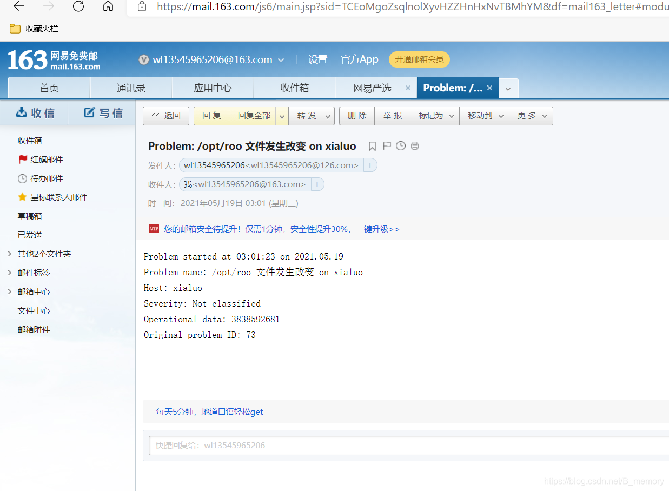
Task: Switch to the 收件箱 tab
Action: 294,88
